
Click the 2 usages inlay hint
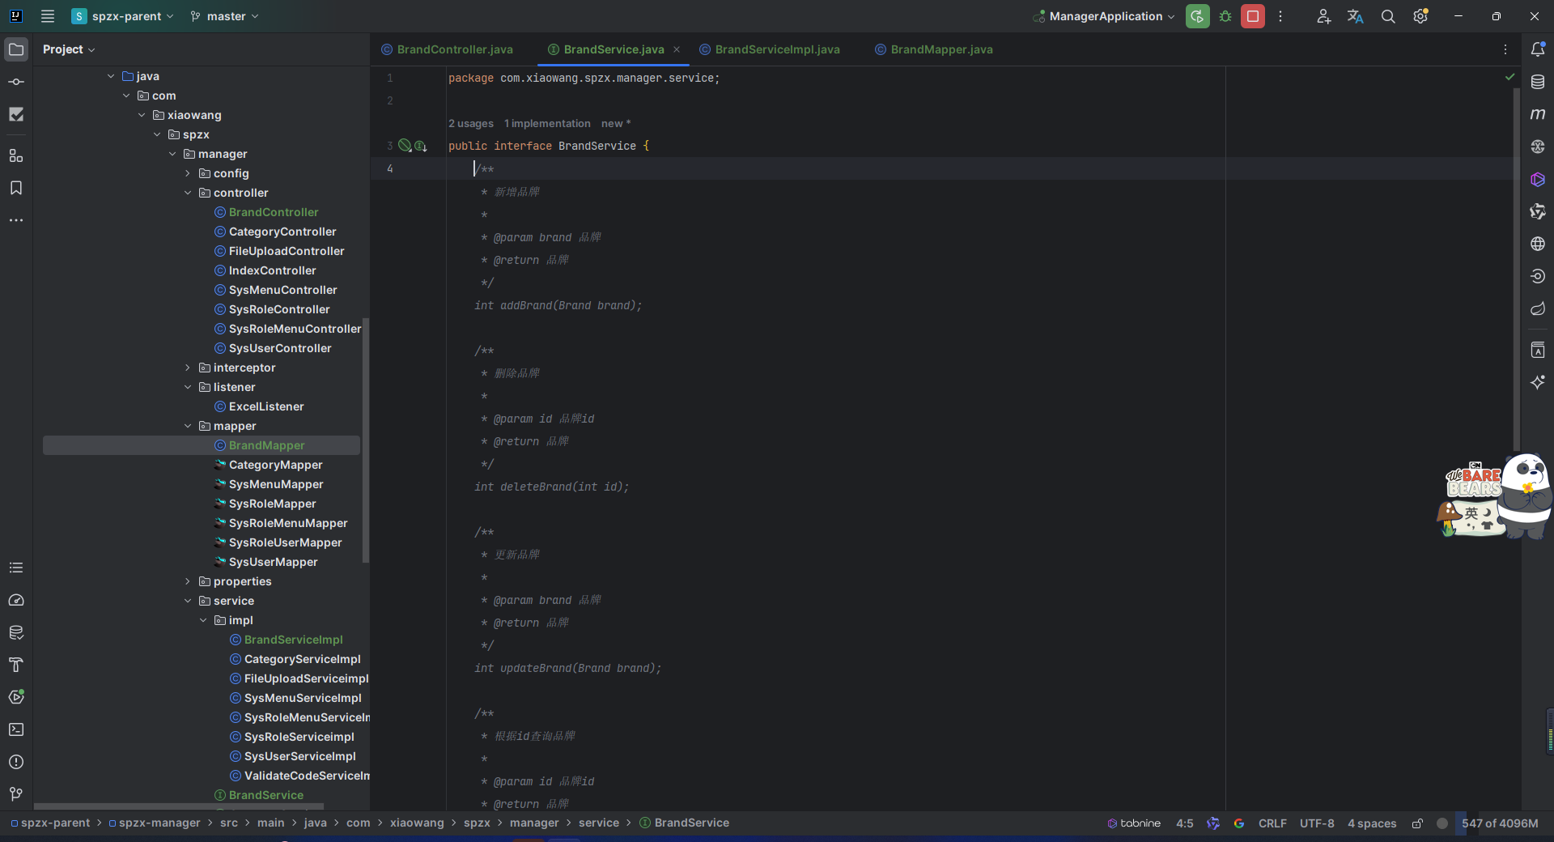(471, 124)
